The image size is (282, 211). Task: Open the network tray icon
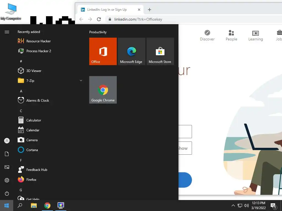pos(240,206)
